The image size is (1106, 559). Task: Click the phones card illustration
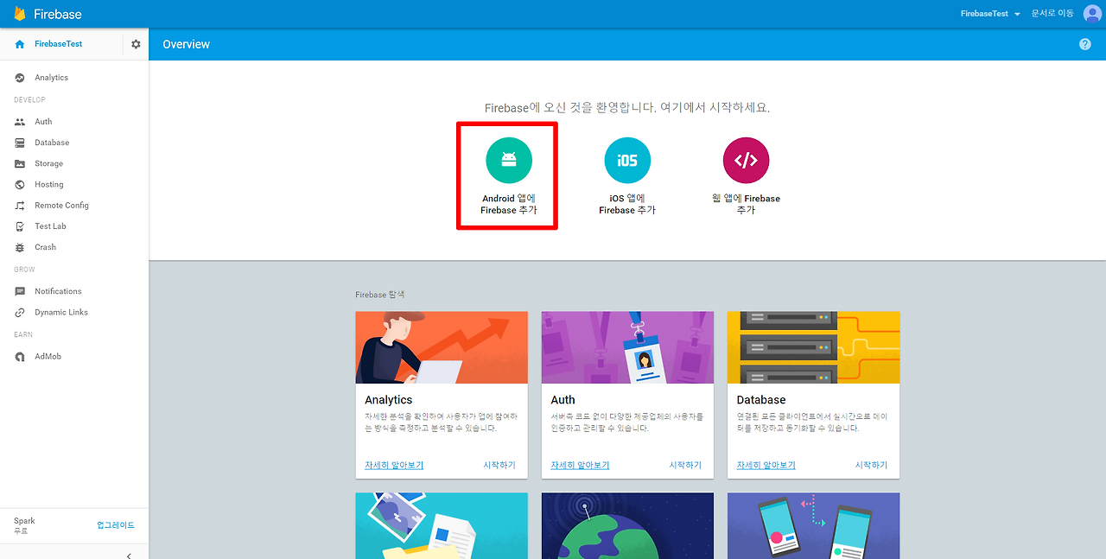pyautogui.click(x=813, y=525)
